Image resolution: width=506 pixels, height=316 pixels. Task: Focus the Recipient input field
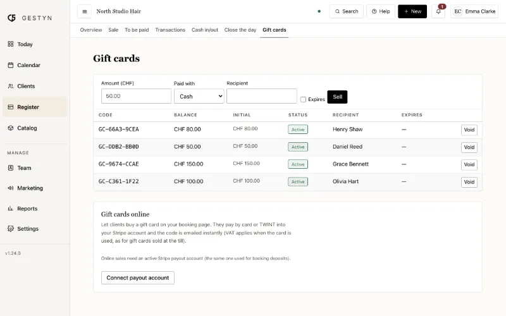(x=262, y=96)
